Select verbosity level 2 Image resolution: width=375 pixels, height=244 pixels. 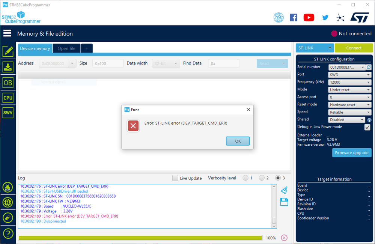tap(262, 178)
